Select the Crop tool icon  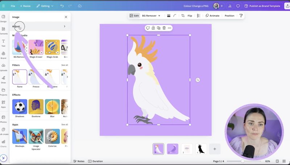183,16
